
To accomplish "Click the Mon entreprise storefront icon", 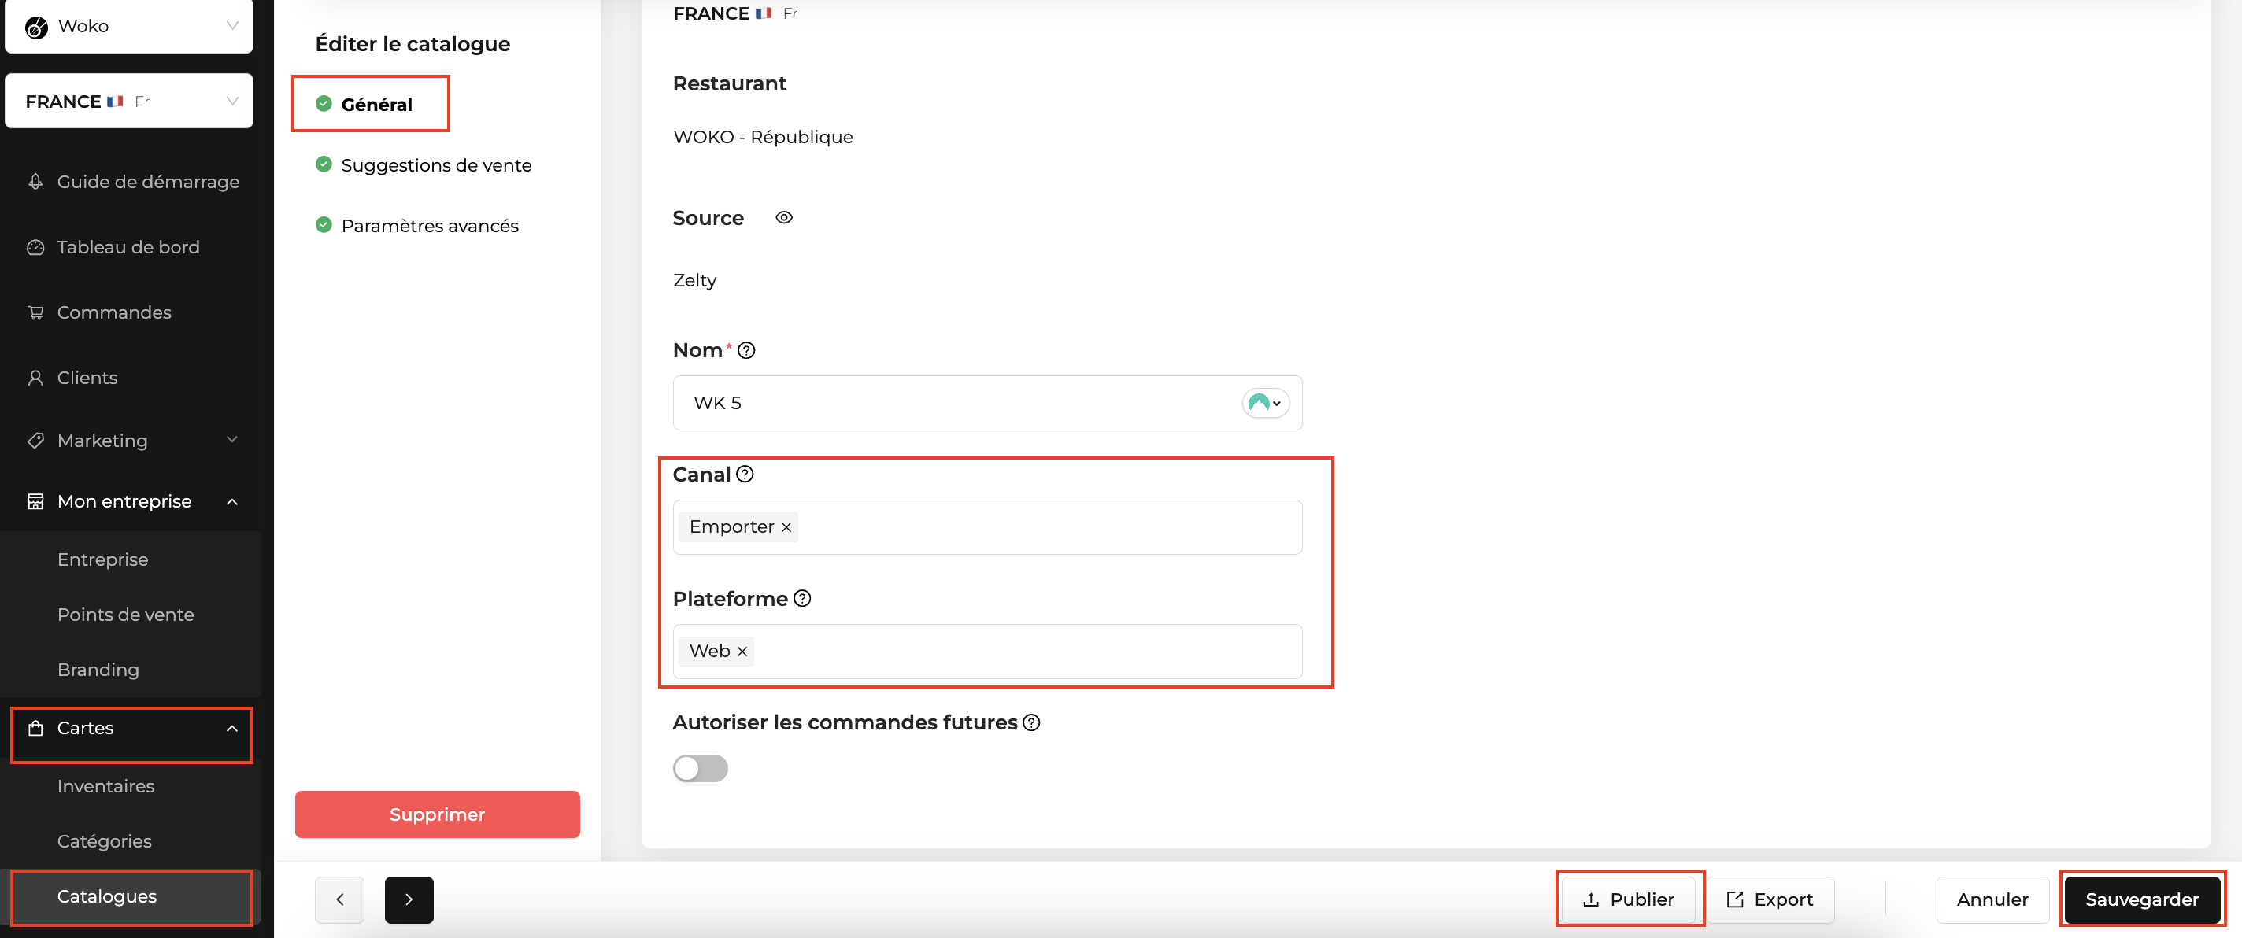I will [35, 501].
